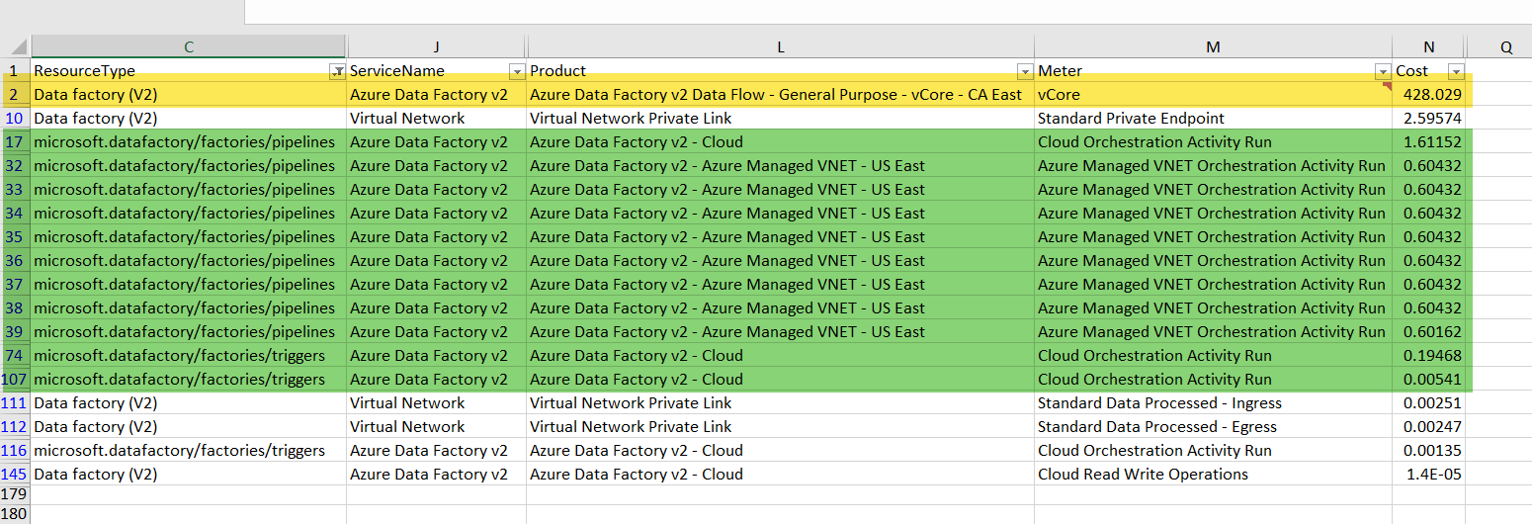Viewport: 1532px width, 524px height.
Task: Open the ServiceName filter dropdown
Action: (516, 71)
